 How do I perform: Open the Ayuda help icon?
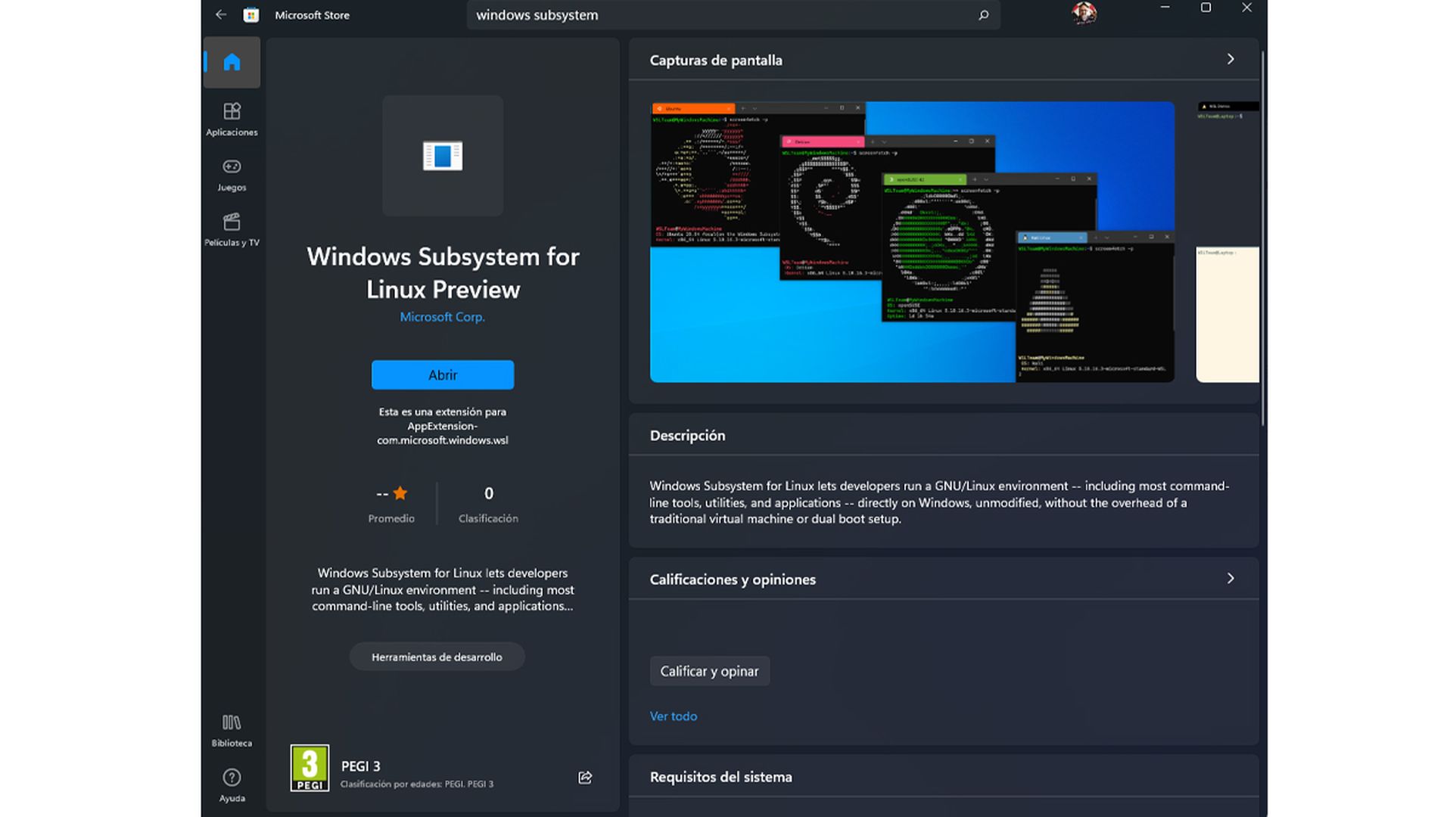(x=232, y=786)
